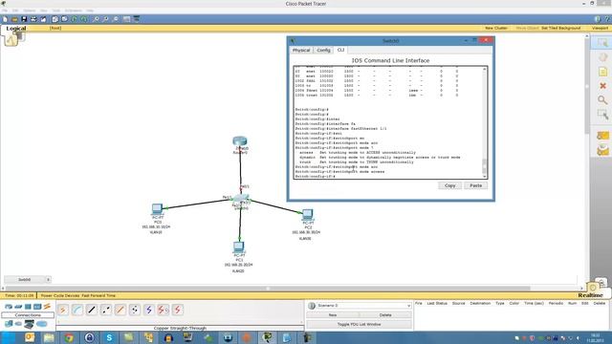Select the Wireless Devices category
Screen dimensions: 612x344
pyautogui.click(x=37, y=307)
